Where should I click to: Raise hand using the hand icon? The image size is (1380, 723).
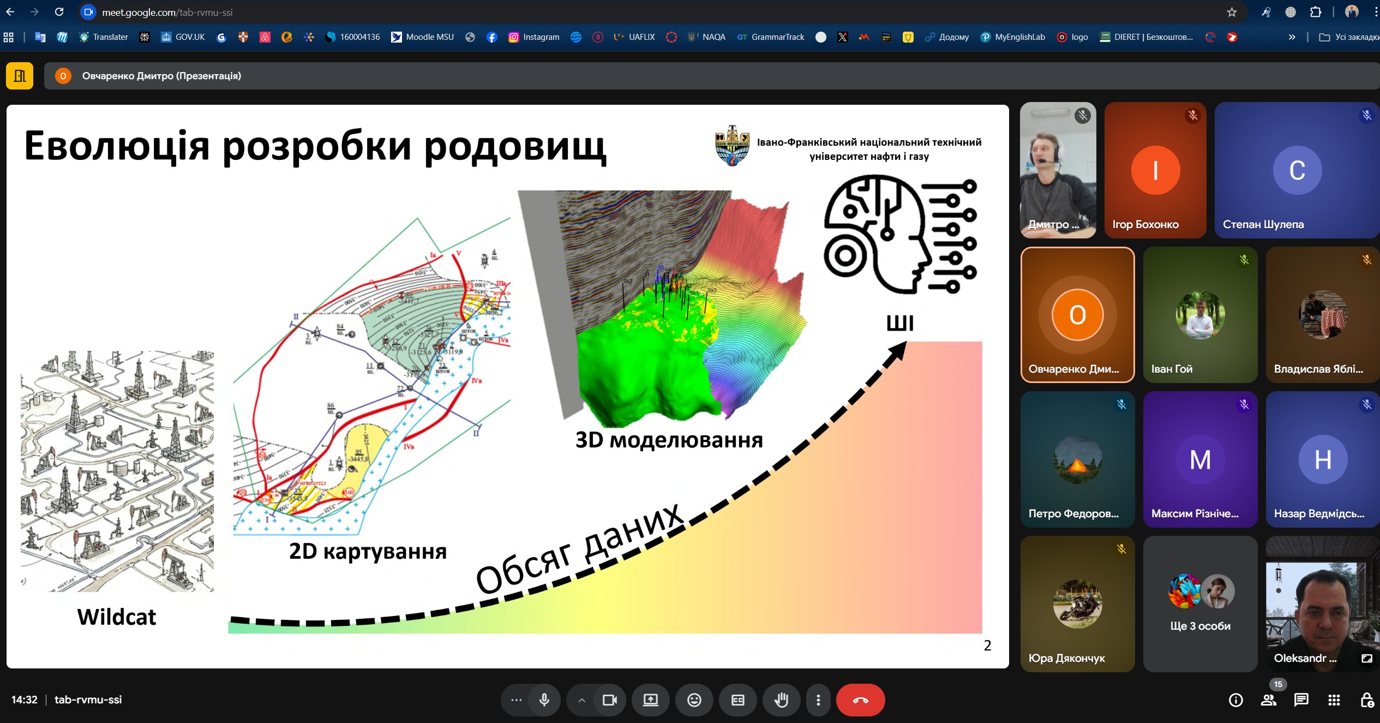781,700
